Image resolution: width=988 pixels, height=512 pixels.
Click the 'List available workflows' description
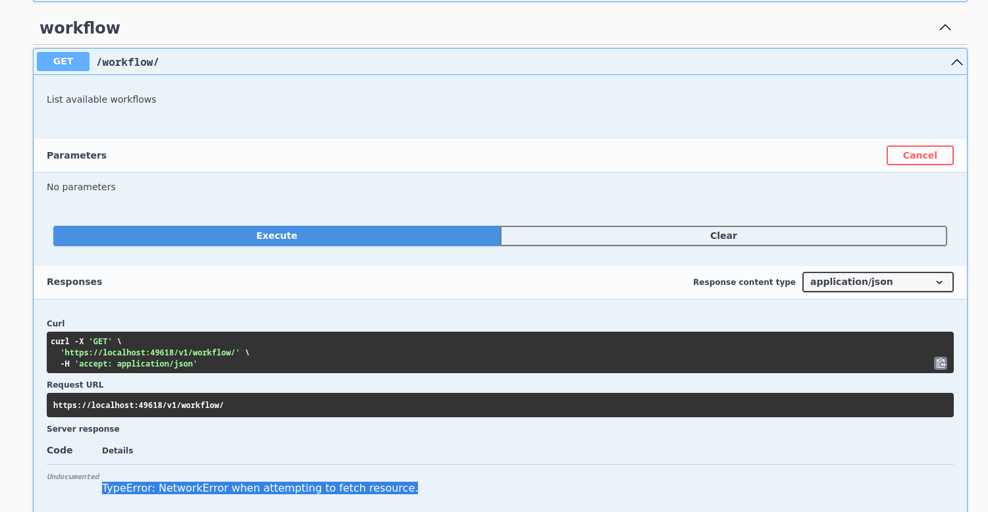[x=101, y=99]
